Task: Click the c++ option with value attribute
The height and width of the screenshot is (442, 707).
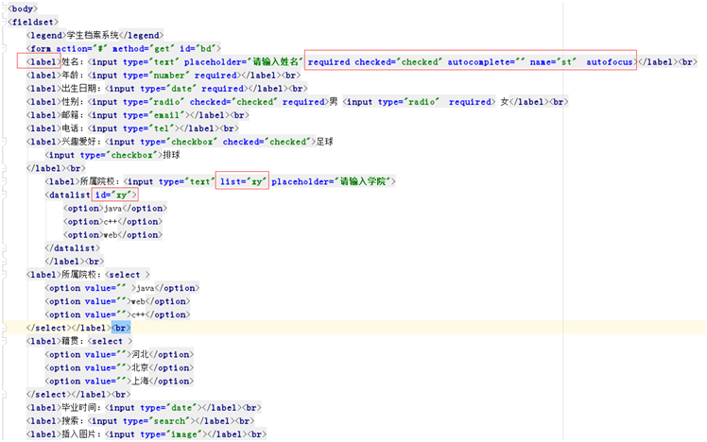Action: coord(138,314)
